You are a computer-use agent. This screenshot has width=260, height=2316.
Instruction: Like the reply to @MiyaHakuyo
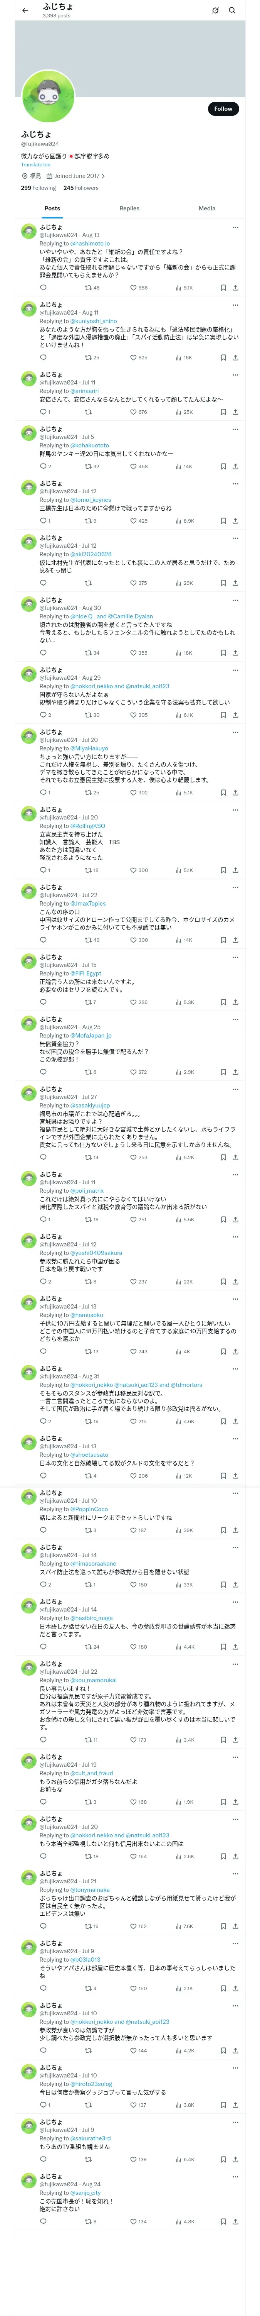click(x=134, y=793)
